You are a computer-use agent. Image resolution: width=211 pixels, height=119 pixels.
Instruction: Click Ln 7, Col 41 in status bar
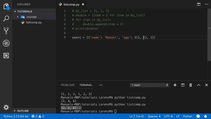pos(136,116)
